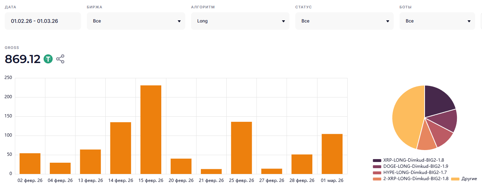The width and height of the screenshot is (482, 187).
Task: Click the share icon next to gross total
Action: pyautogui.click(x=60, y=59)
